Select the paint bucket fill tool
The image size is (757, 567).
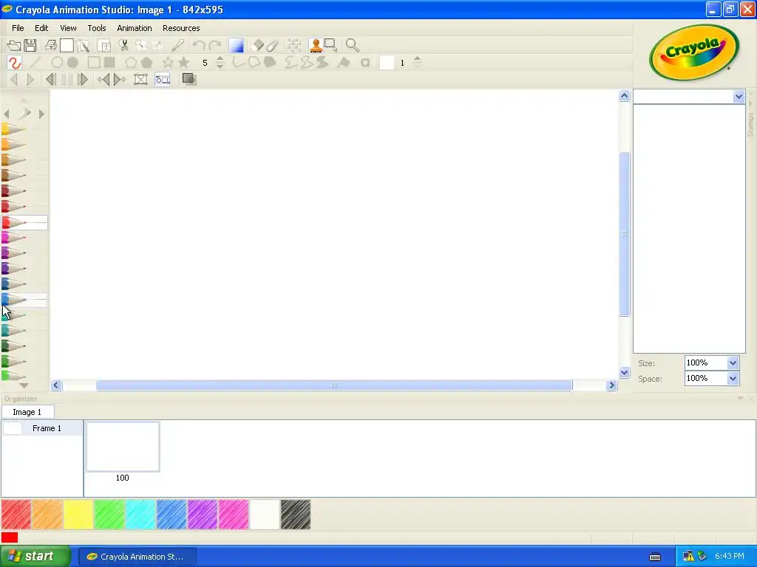click(x=343, y=63)
